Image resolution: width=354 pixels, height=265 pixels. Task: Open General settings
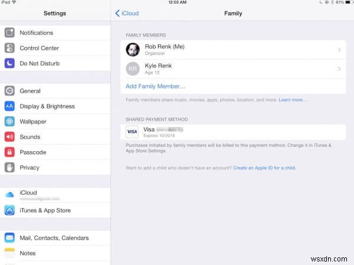click(55, 91)
